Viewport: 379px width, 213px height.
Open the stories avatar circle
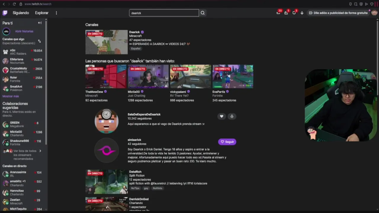(6, 31)
